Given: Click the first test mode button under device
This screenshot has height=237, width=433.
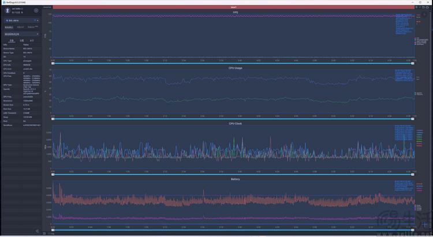Looking at the screenshot, I should pos(9,27).
